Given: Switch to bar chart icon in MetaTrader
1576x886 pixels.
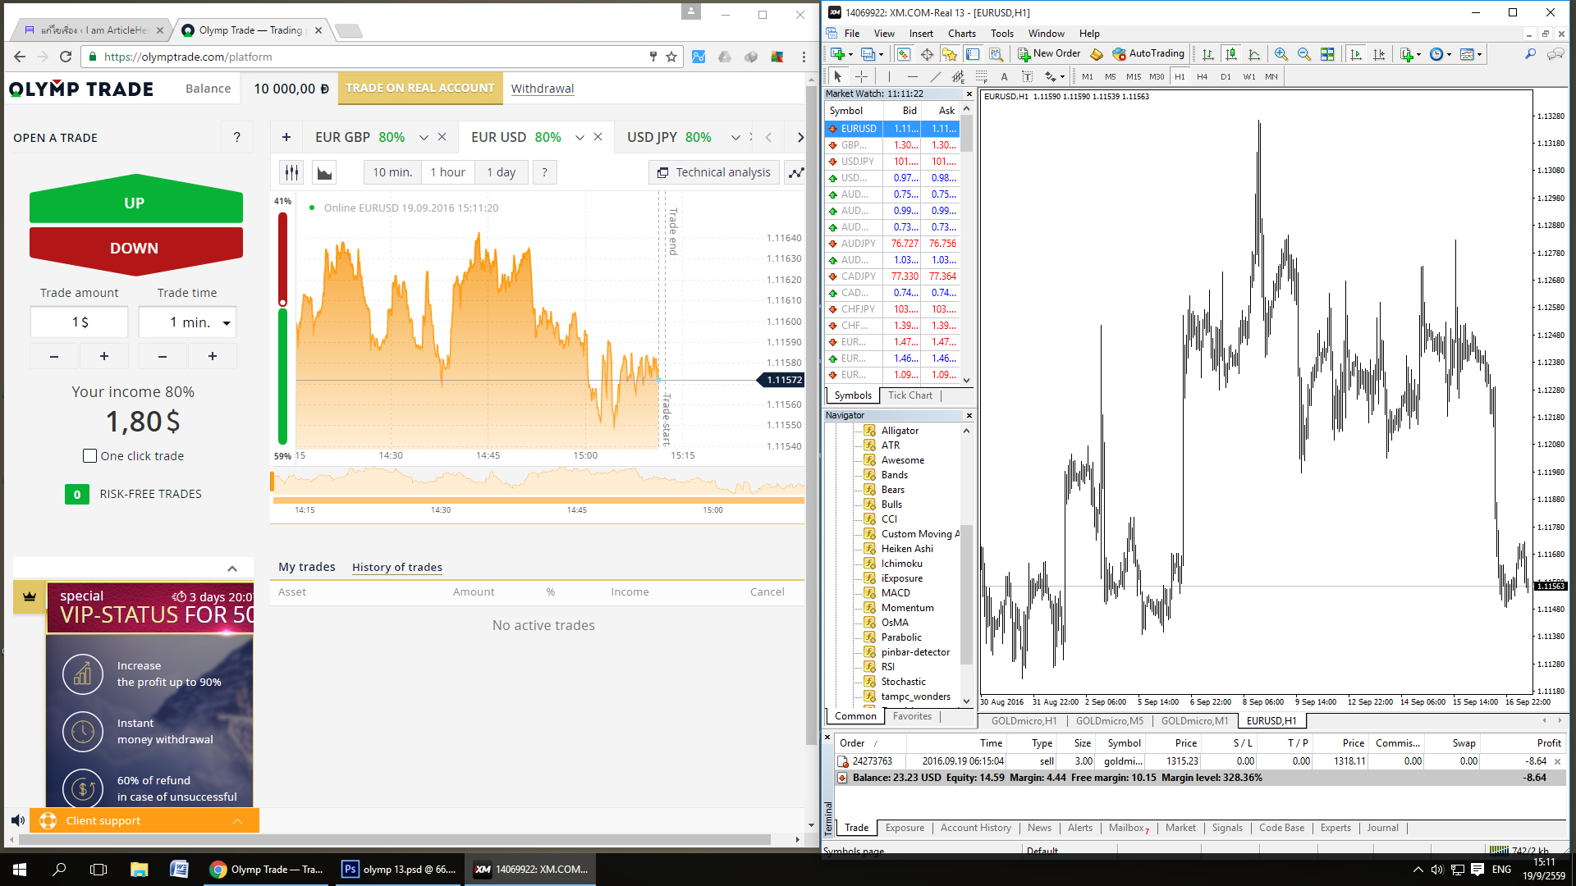Looking at the screenshot, I should [1208, 54].
